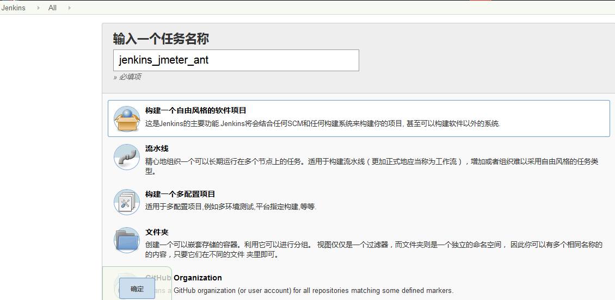
Task: Select the 流水线 item title
Action: 157,149
